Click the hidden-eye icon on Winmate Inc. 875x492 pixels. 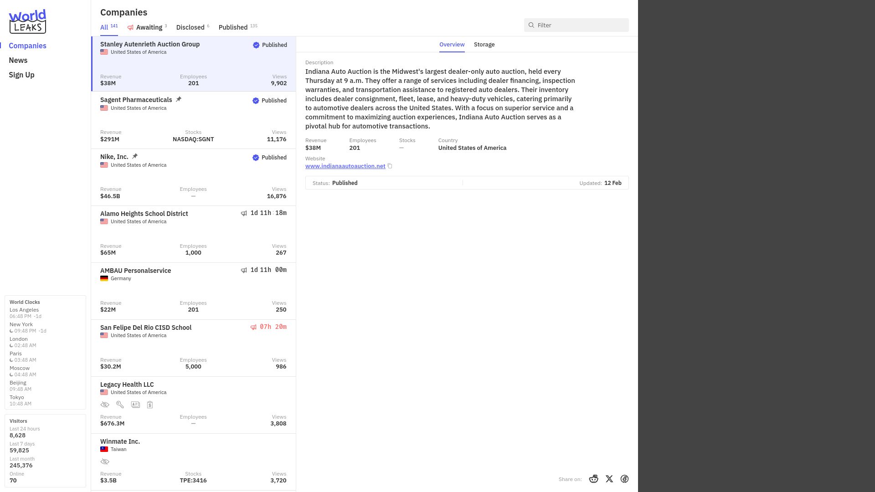[105, 461]
